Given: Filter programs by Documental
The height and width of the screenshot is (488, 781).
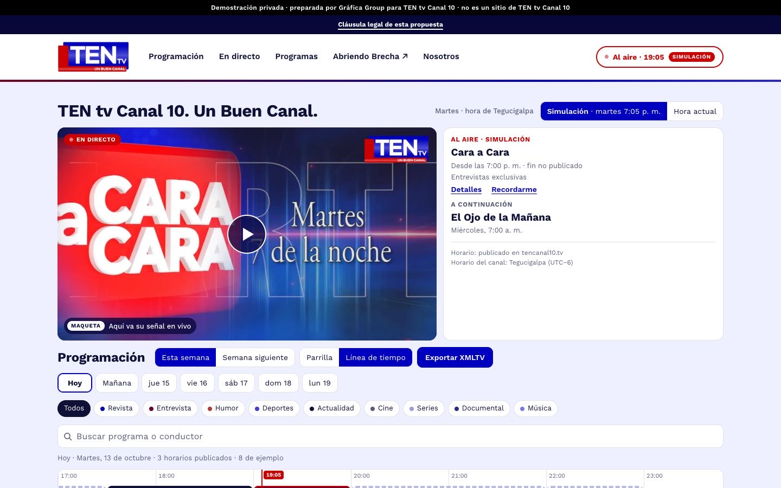Looking at the screenshot, I should (x=479, y=408).
